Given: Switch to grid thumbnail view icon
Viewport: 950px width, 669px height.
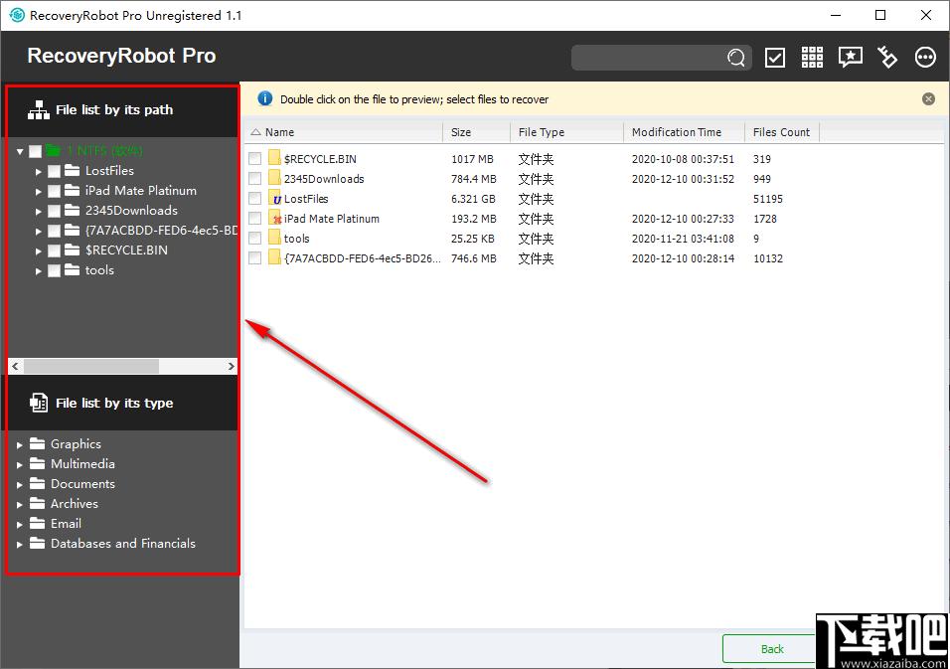Looking at the screenshot, I should [812, 57].
